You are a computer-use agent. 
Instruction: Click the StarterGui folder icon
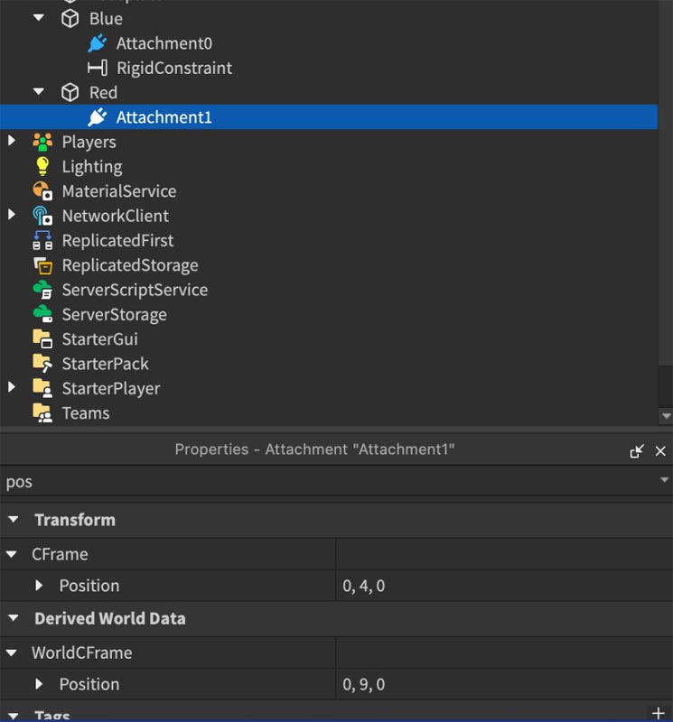tap(42, 339)
